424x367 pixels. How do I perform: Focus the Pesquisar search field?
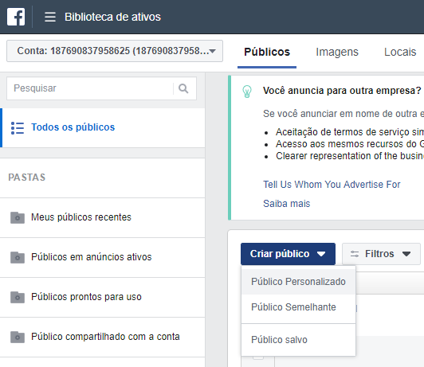[90, 88]
